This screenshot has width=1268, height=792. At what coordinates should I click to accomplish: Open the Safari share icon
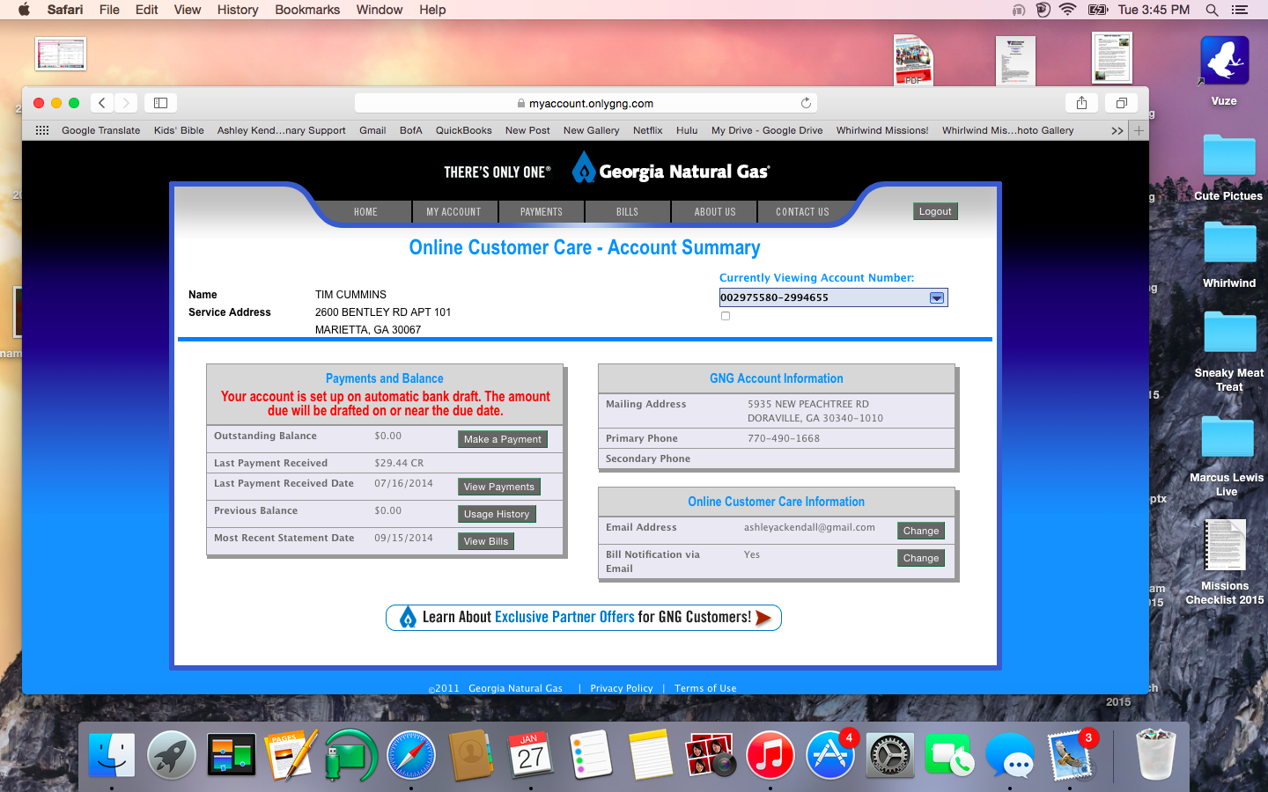click(1081, 103)
